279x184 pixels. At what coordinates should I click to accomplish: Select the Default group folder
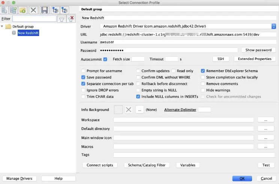click(x=20, y=27)
